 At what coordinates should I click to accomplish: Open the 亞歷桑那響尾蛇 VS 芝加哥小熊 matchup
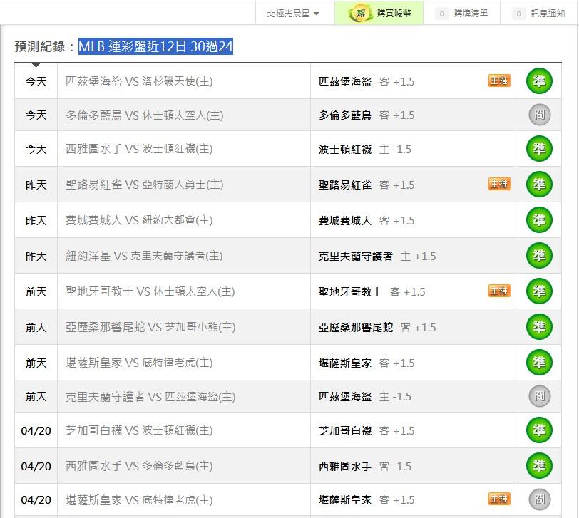coord(150,327)
